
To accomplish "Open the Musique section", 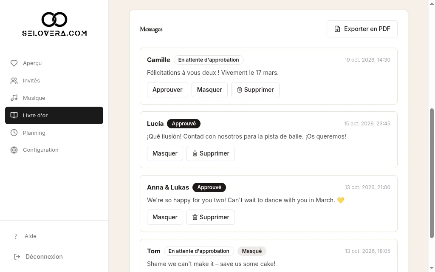I will (x=54, y=98).
